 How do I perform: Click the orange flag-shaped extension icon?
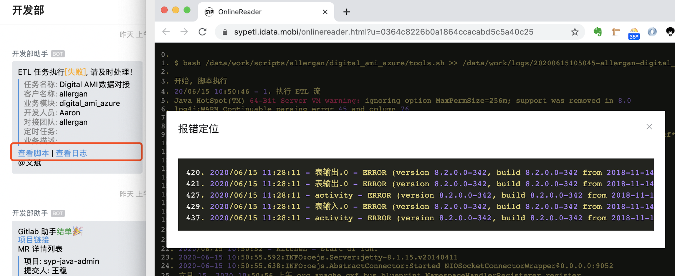tap(616, 32)
